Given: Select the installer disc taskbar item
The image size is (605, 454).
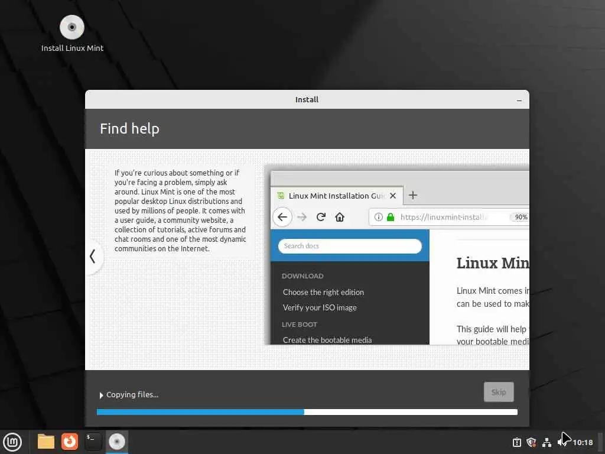Looking at the screenshot, I should 117,442.
